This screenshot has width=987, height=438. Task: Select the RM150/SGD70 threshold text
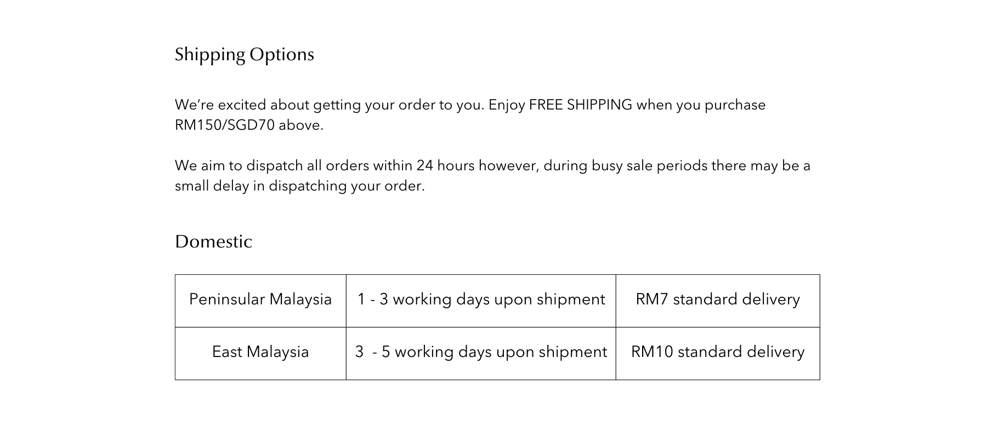[224, 125]
